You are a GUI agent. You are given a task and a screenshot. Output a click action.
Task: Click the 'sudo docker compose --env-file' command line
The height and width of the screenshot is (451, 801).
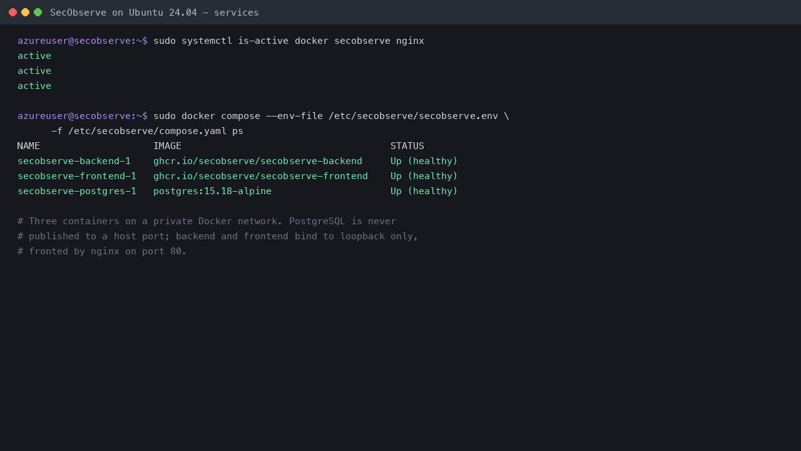click(331, 116)
